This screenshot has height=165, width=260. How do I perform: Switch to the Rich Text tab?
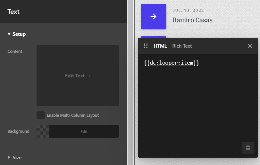[x=182, y=46]
